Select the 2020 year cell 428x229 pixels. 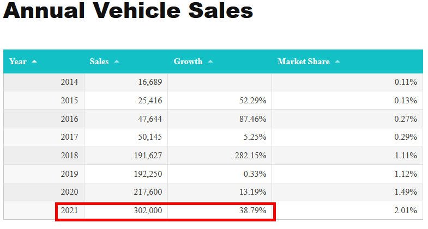69,192
